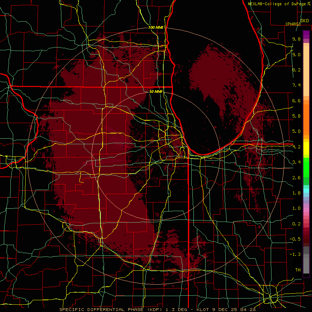This screenshot has height=312, width=312.
Task: Click the 6.6 scale value
Action: [296, 101]
